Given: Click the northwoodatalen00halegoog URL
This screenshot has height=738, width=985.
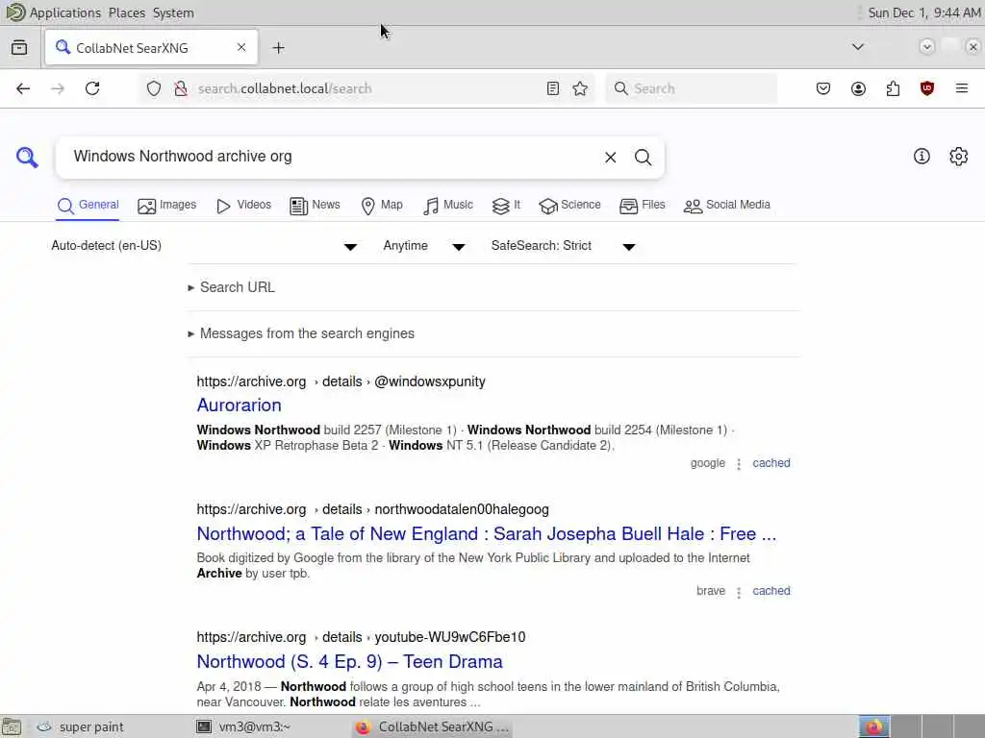Looking at the screenshot, I should [x=373, y=509].
